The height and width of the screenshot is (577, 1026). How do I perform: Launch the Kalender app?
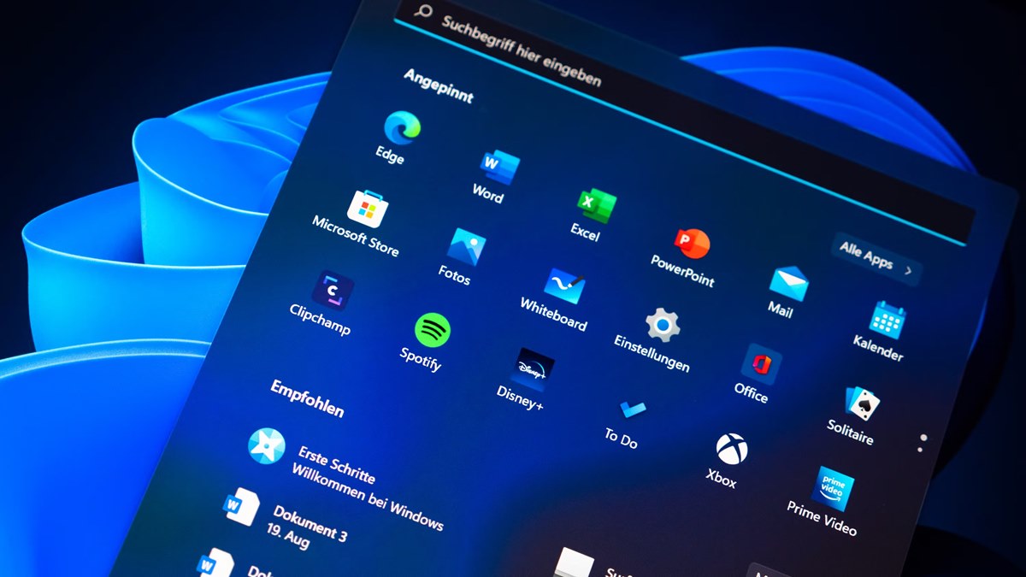point(887,321)
